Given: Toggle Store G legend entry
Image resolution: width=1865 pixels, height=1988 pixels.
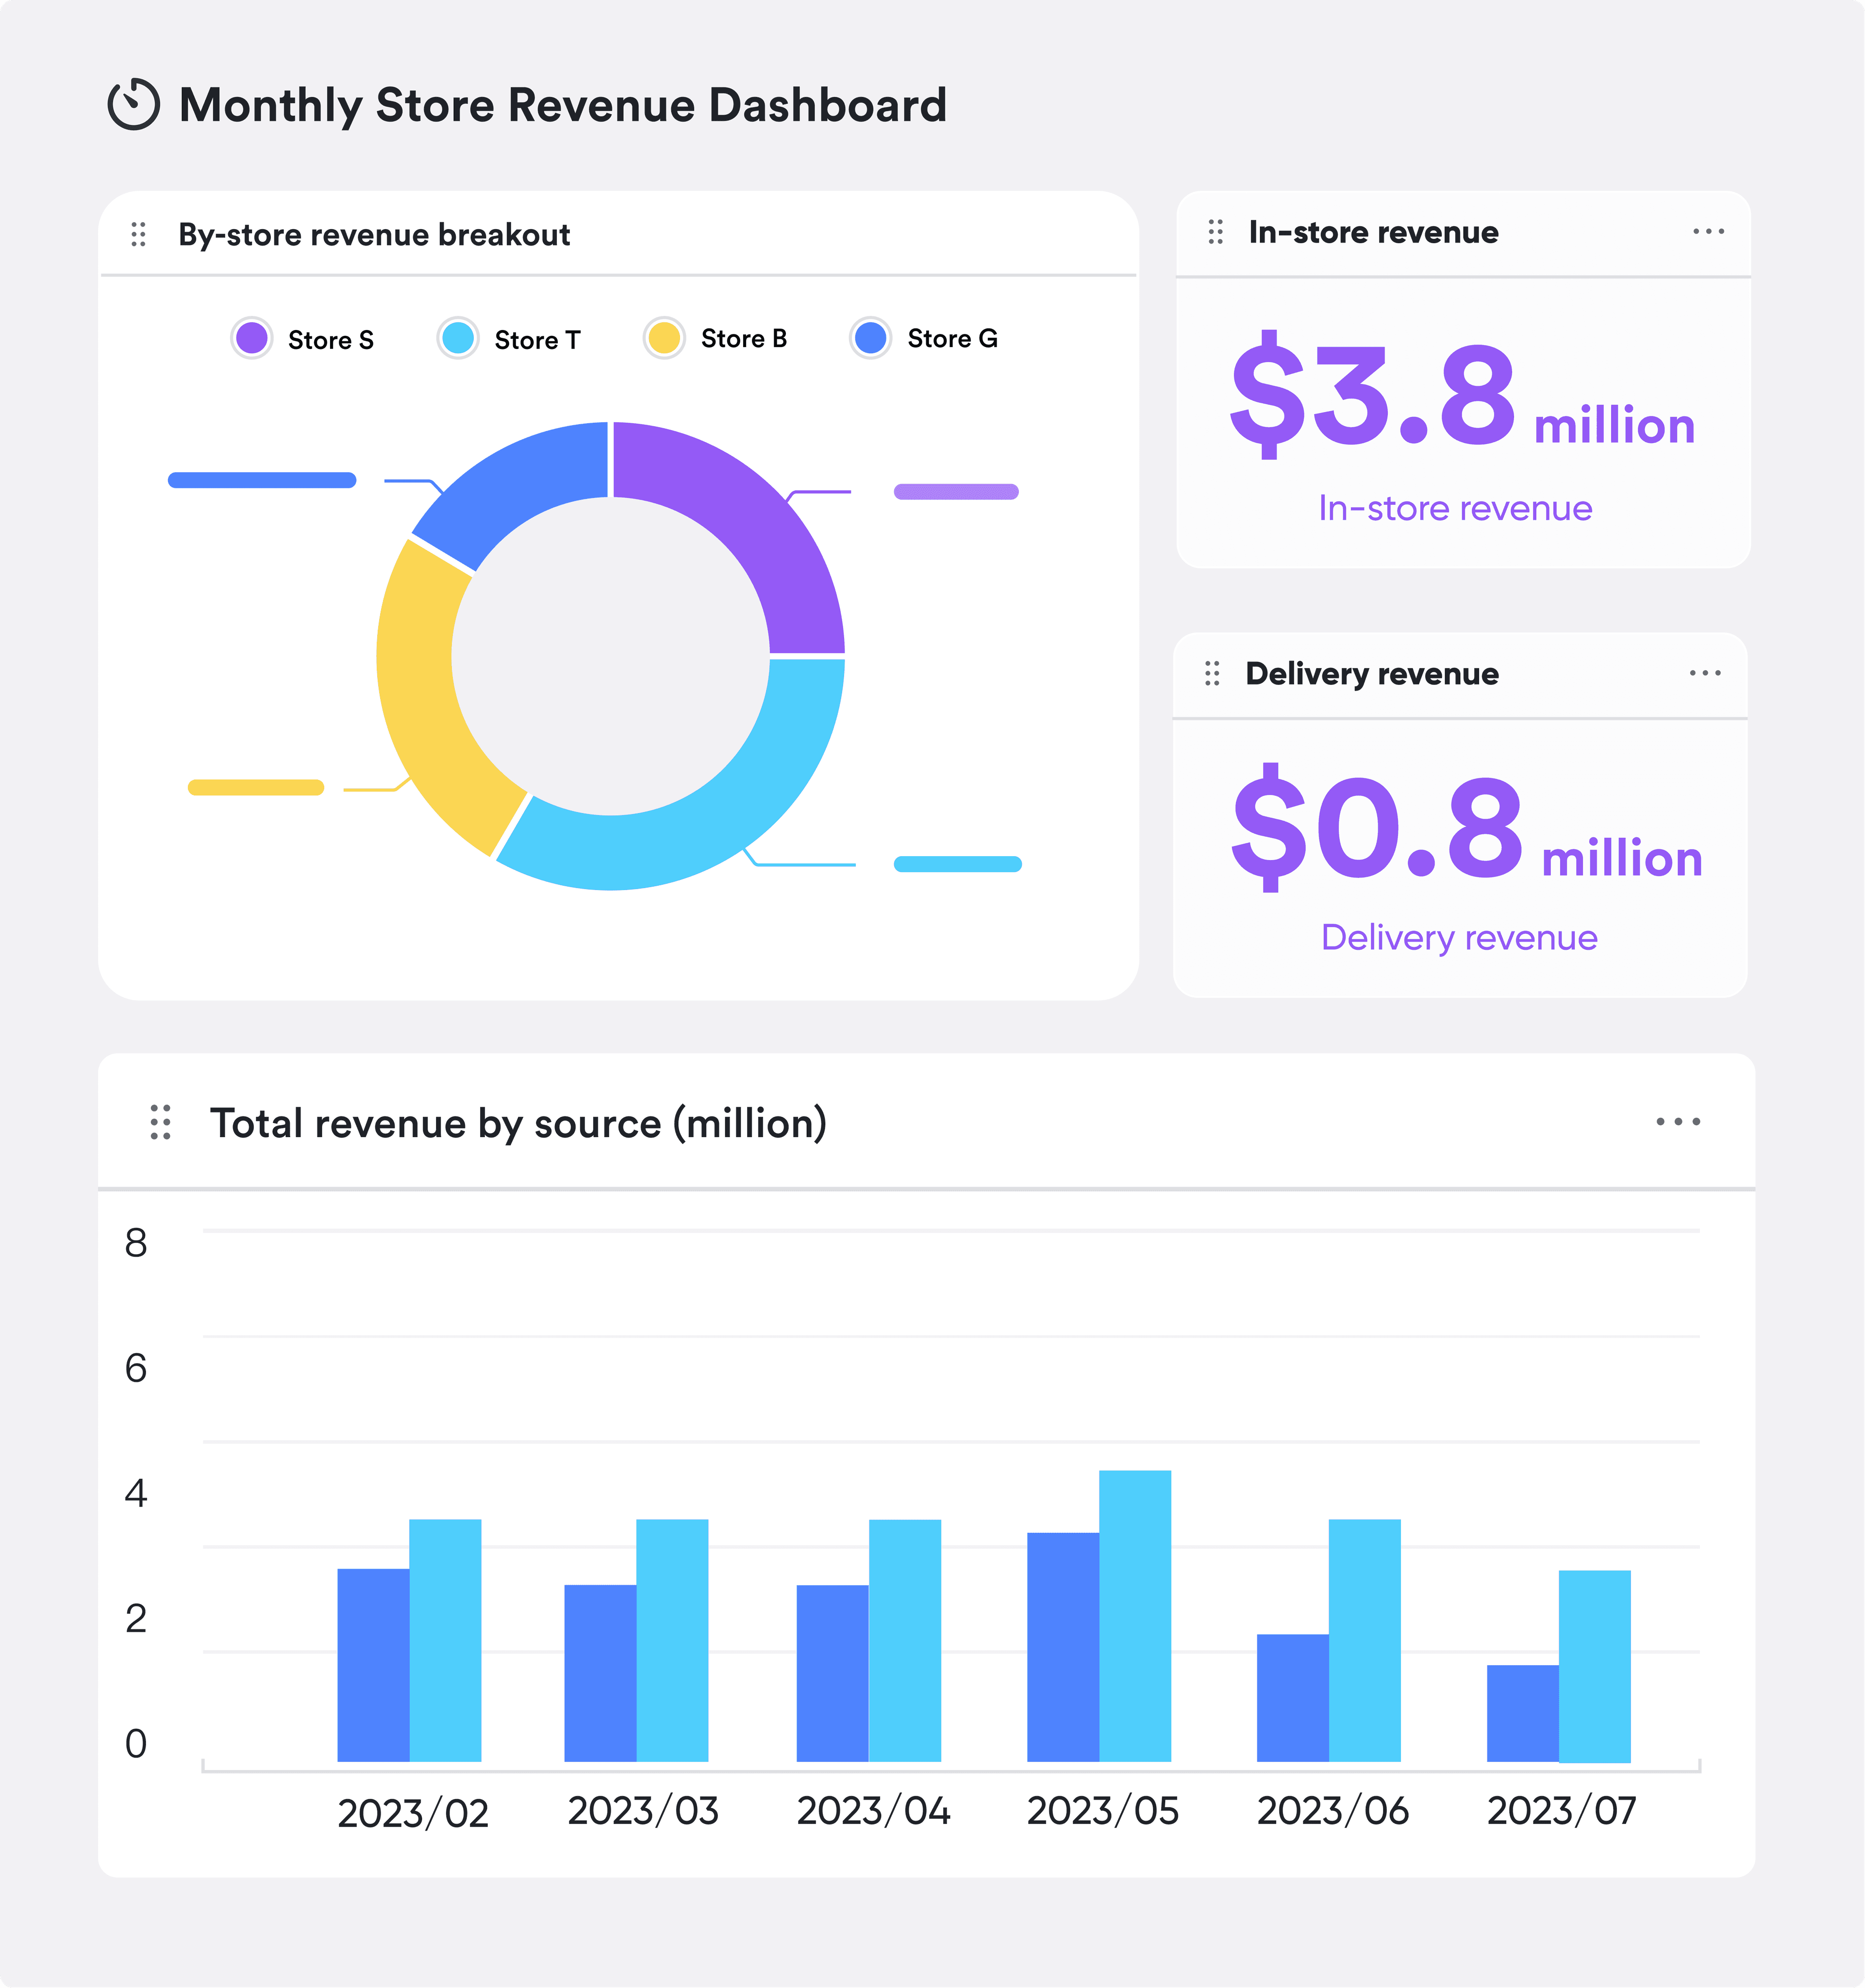Looking at the screenshot, I should pos(924,338).
